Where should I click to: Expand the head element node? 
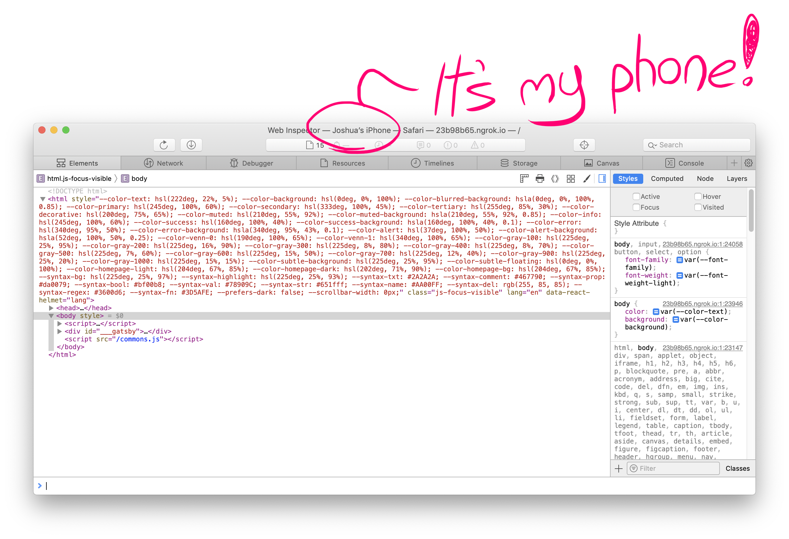[51, 308]
